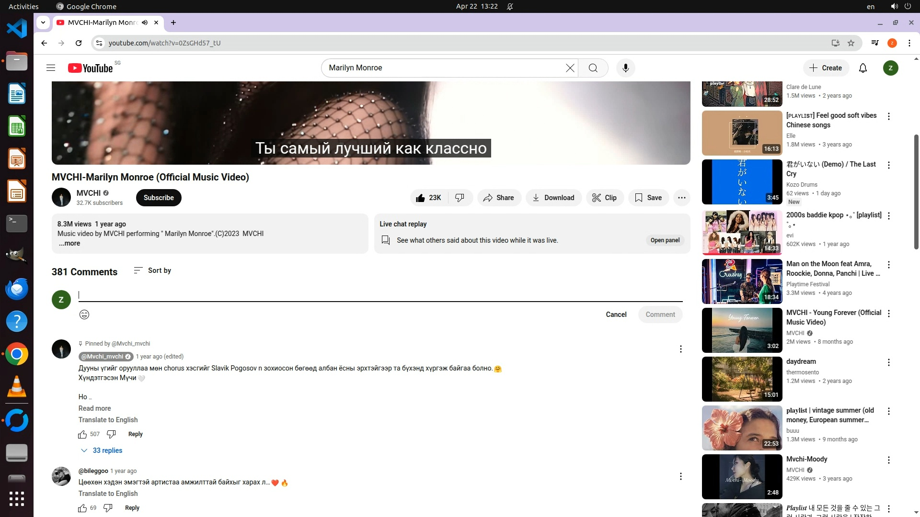Dislike the MVCHI video
The height and width of the screenshot is (517, 920).
click(460, 198)
